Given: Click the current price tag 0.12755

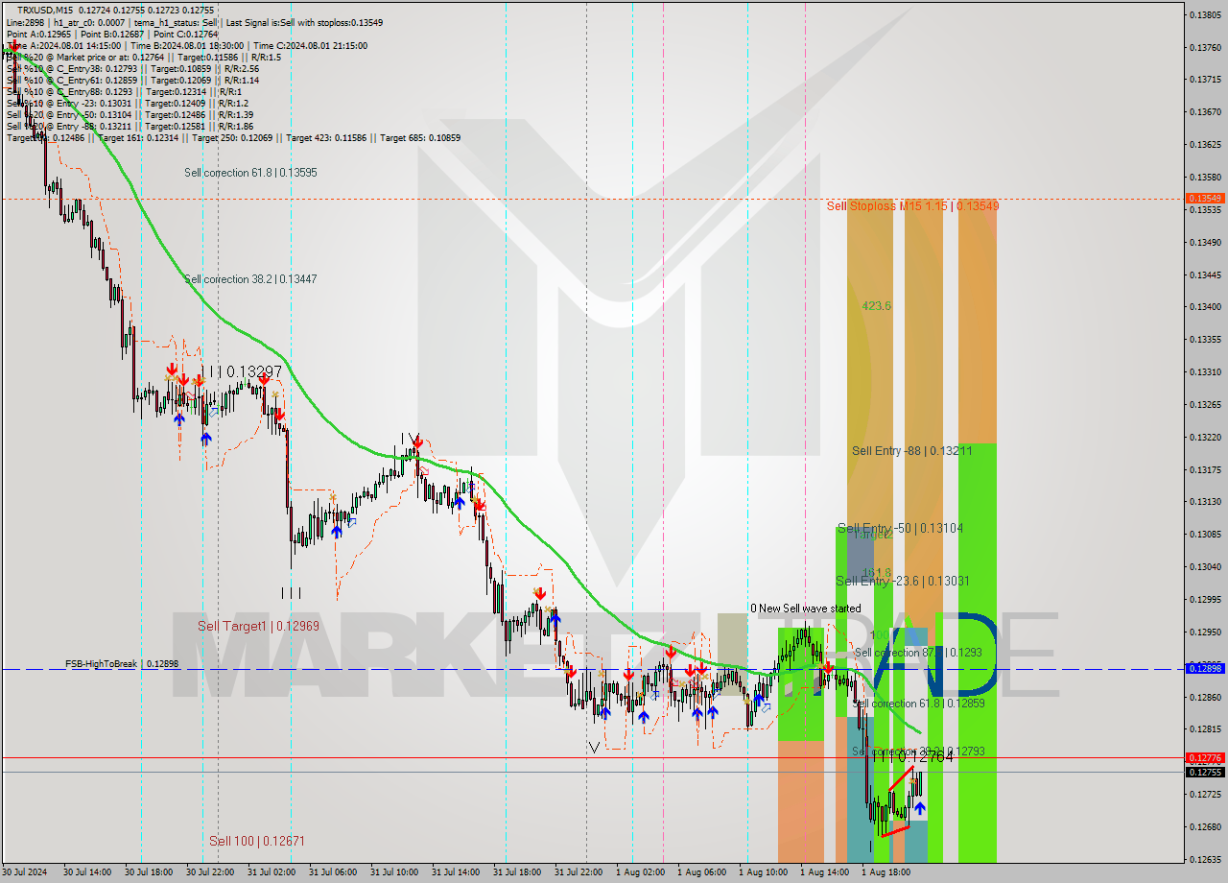Looking at the screenshot, I should (1204, 772).
